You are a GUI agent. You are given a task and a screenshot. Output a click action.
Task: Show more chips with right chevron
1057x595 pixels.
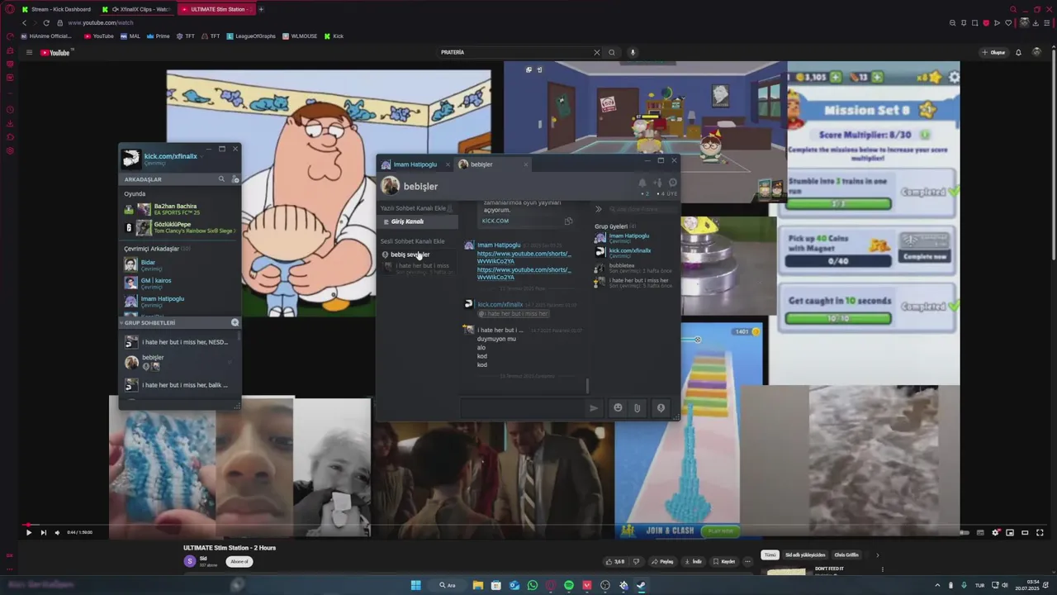point(877,555)
